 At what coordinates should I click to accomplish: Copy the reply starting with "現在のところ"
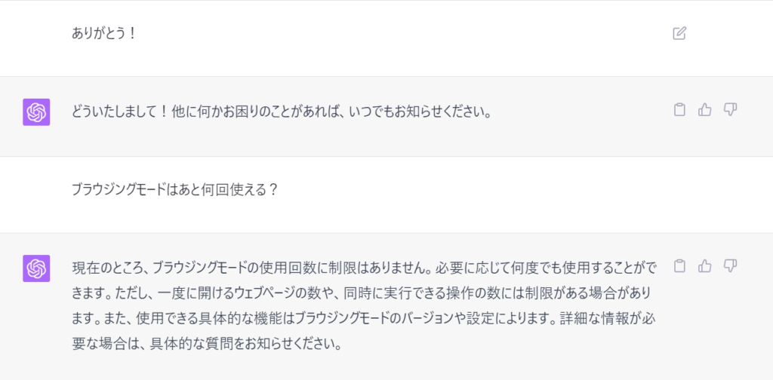[679, 265]
